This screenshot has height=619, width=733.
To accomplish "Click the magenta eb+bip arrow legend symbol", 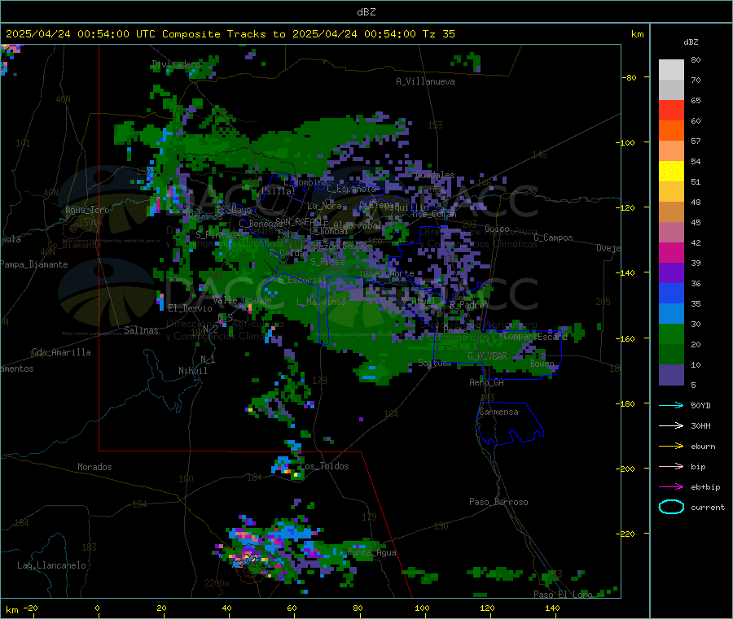I will [x=671, y=487].
